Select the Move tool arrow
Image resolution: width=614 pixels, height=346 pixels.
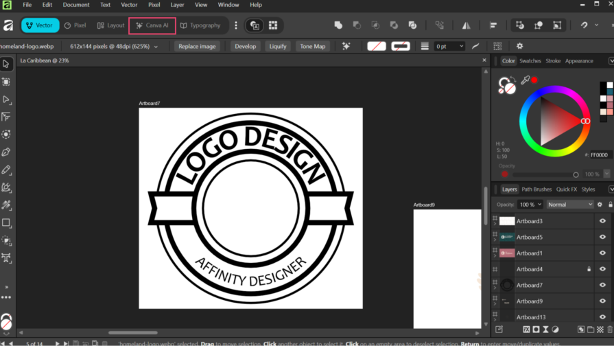[6, 64]
